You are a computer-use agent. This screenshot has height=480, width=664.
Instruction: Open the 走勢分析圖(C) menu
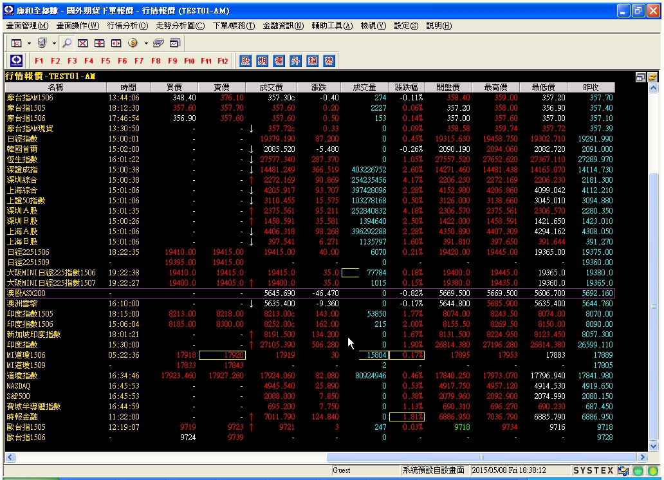[x=180, y=26]
